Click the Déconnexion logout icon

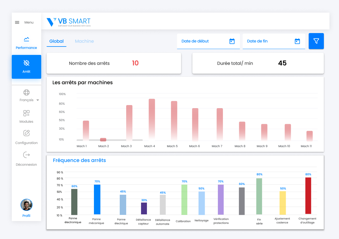(x=26, y=155)
